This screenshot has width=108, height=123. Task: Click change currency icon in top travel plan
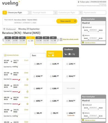point(83,42)
